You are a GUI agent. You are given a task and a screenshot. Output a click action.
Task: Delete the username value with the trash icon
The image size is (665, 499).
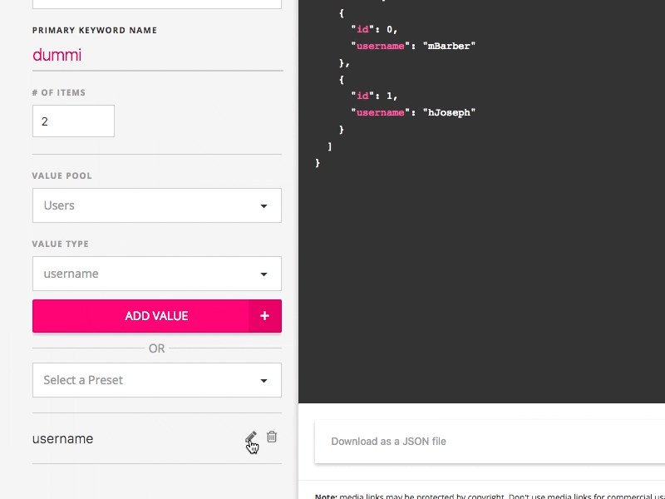pyautogui.click(x=272, y=437)
